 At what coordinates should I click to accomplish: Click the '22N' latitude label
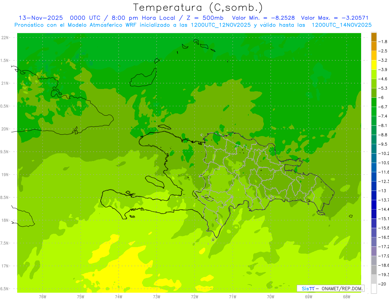[6, 37]
